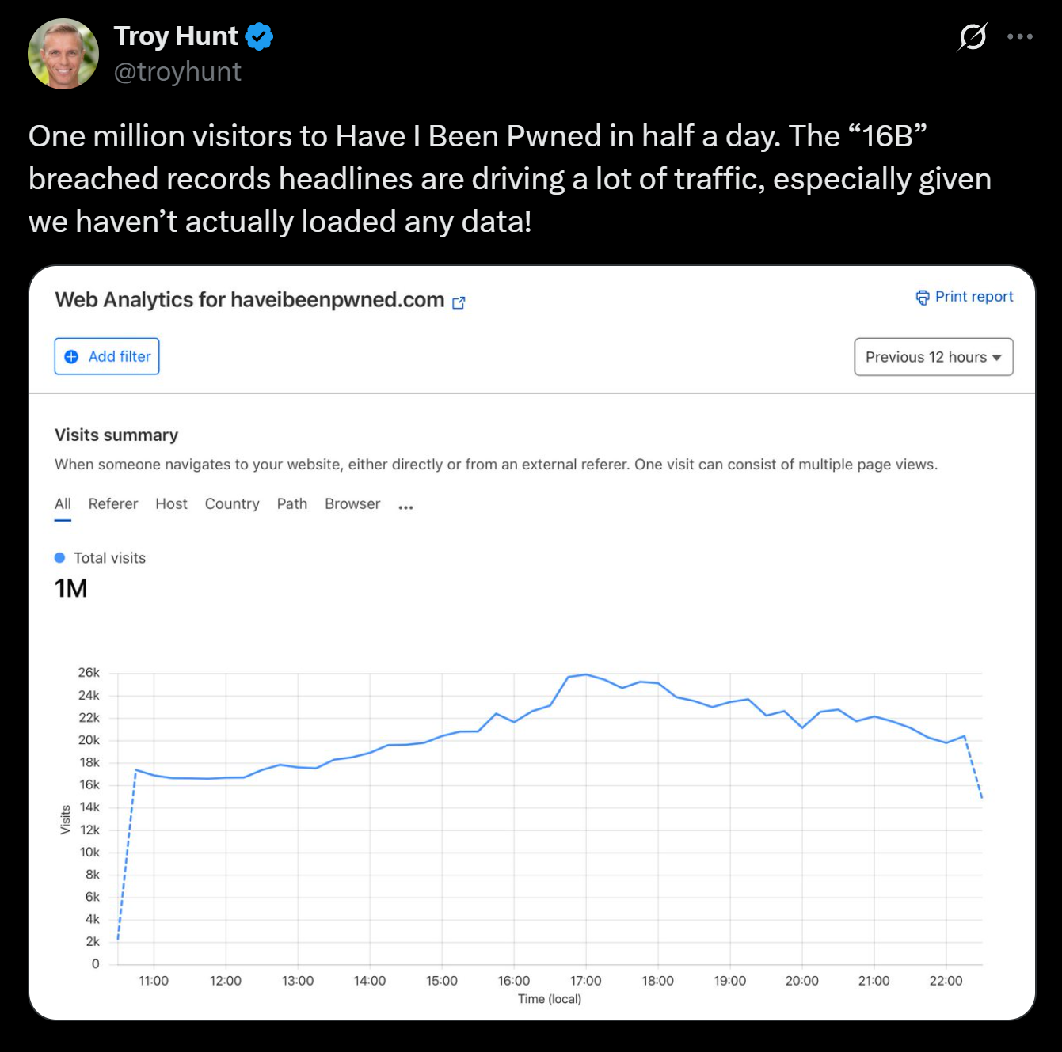Image resolution: width=1062 pixels, height=1052 pixels.
Task: Click the printer icon next to Print report
Action: tap(922, 297)
